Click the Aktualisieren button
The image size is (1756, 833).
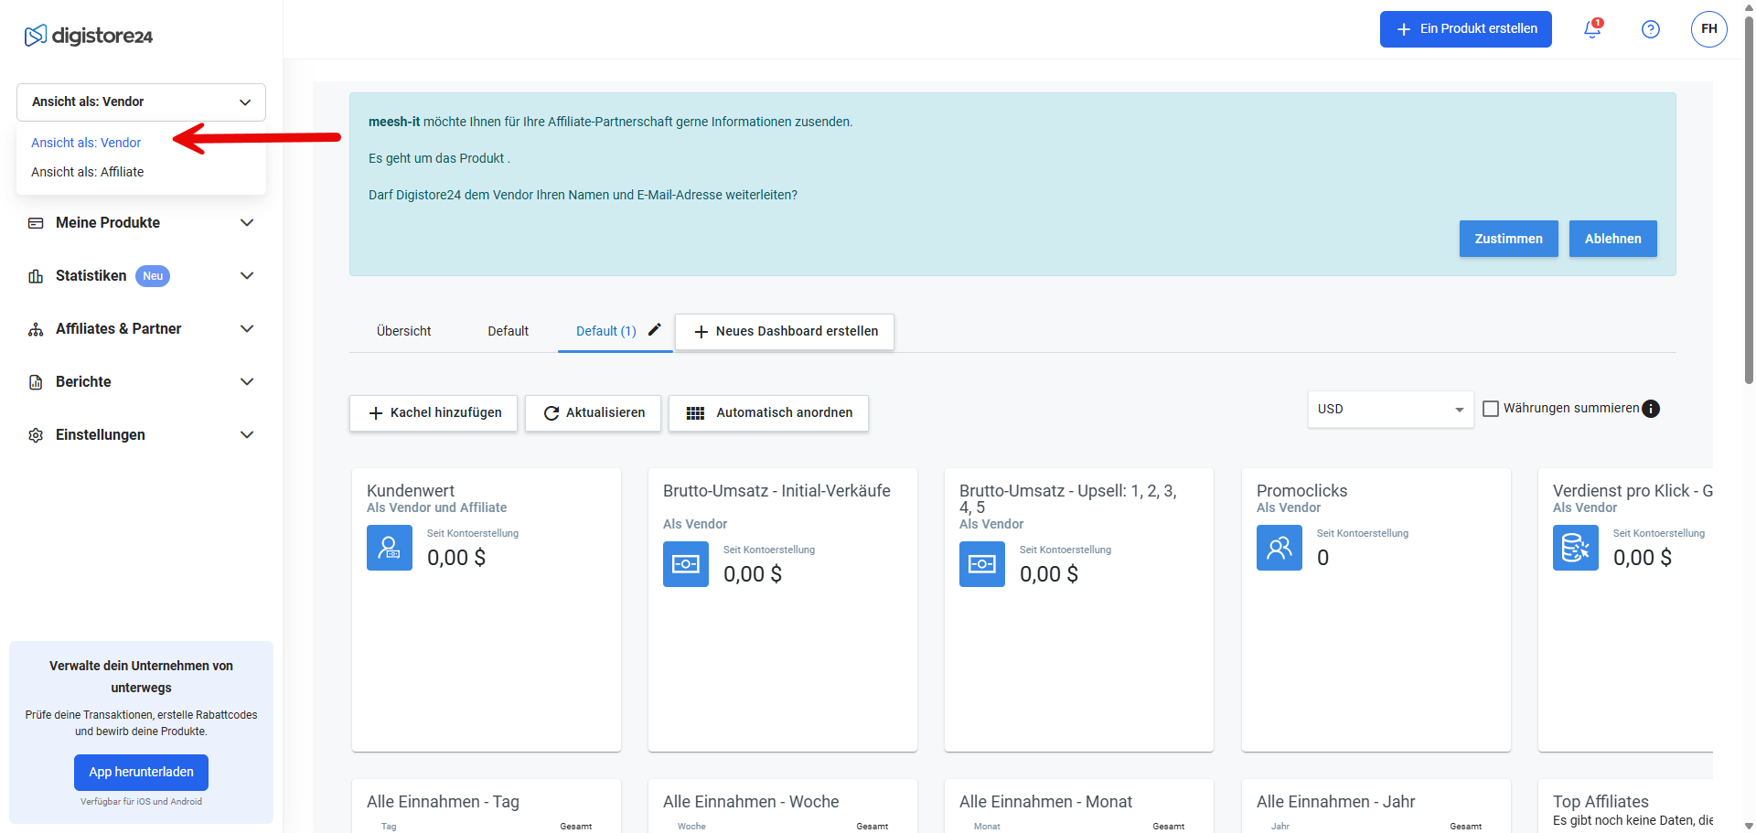tap(593, 413)
